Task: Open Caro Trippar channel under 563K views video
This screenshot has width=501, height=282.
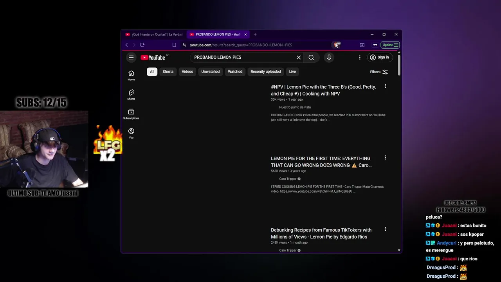Action: (288, 179)
